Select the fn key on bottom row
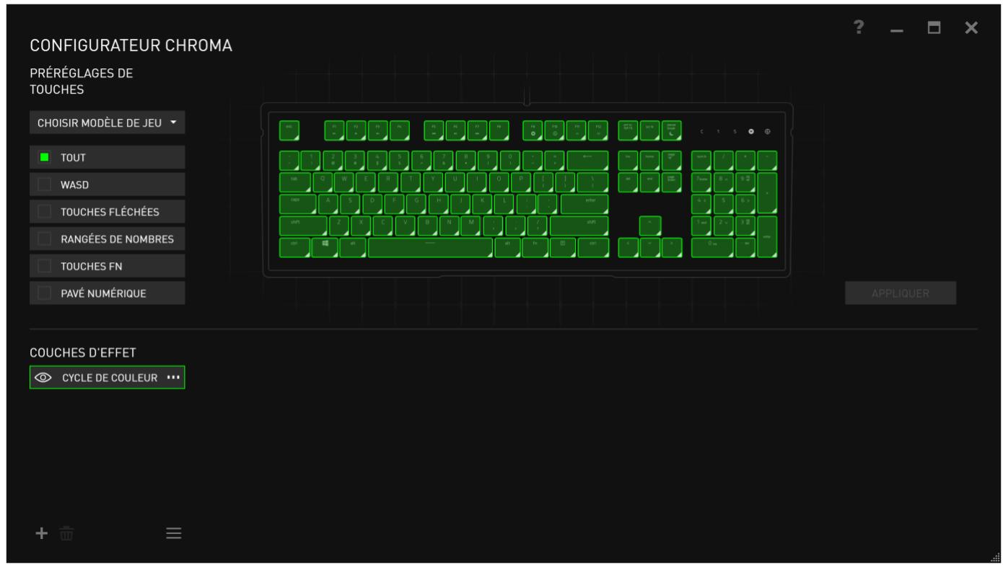 (x=535, y=248)
